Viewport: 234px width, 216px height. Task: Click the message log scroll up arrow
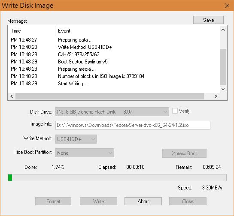tap(223, 30)
